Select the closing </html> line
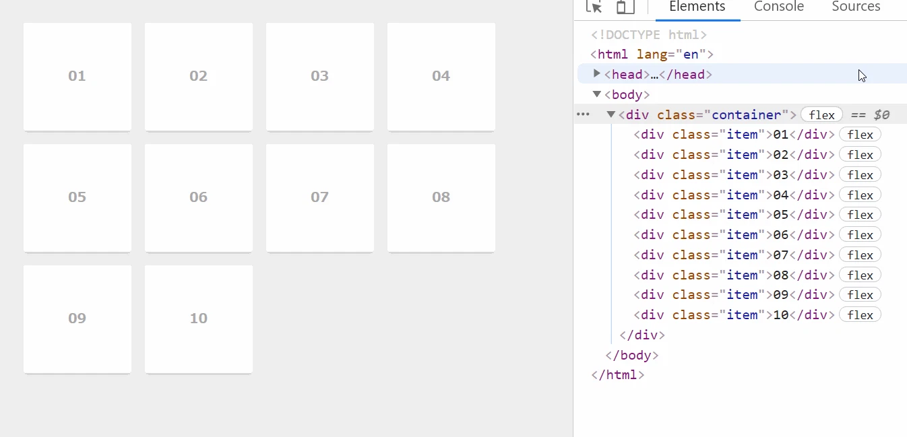The image size is (907, 437). (x=618, y=375)
